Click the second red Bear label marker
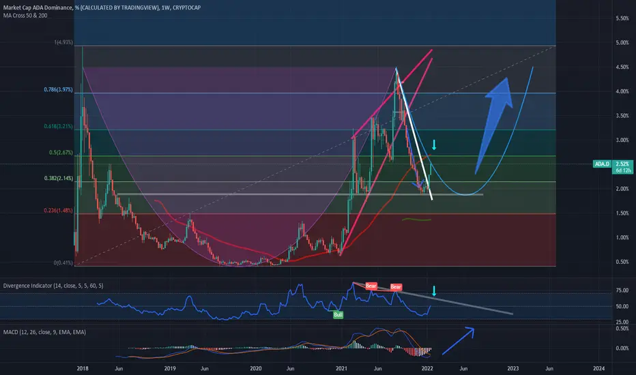The image size is (636, 375). [396, 287]
